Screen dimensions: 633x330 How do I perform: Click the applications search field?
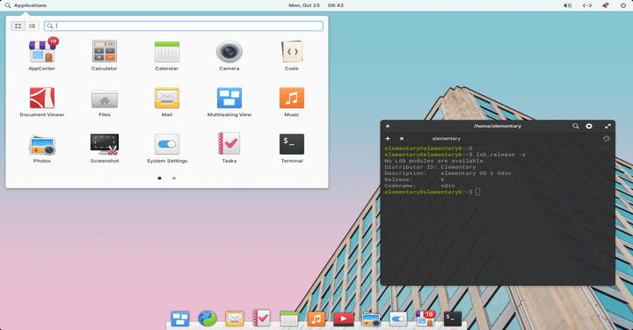[x=184, y=26]
